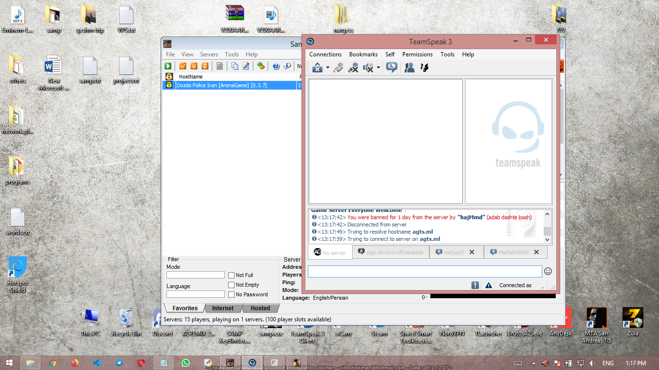Switch to the Hosted tab in SA-MP
The image size is (659, 370).
click(260, 308)
